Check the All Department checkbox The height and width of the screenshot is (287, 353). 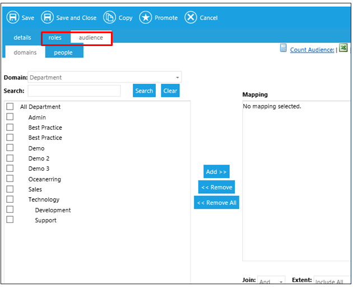[10, 107]
